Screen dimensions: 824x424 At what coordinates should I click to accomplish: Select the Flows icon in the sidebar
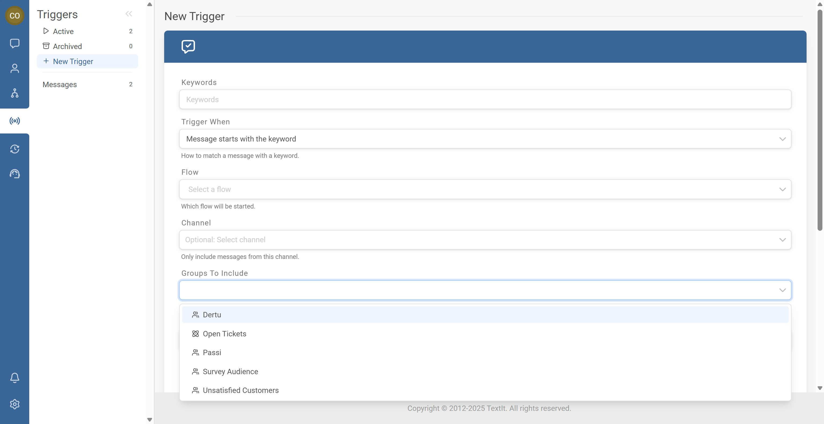click(15, 94)
